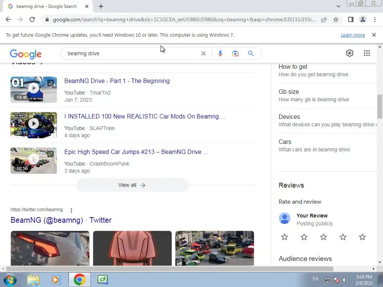Open the Chrome side panel icon
The image size is (383, 287).
[x=351, y=19]
